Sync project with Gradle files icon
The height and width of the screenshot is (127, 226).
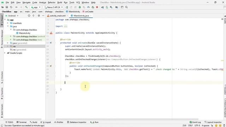(102, 7)
